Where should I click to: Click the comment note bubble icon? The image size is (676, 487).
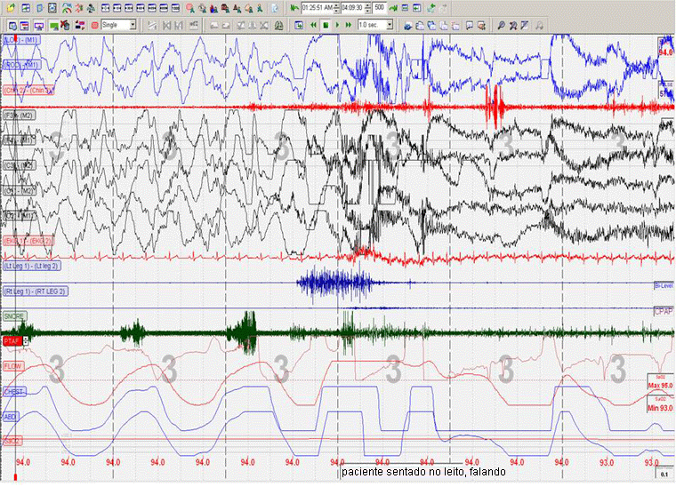pyautogui.click(x=468, y=26)
